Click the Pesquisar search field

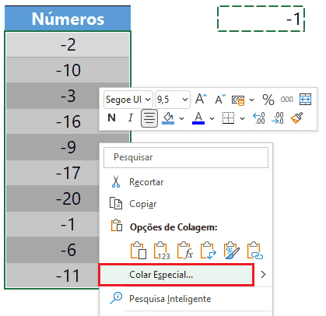186,157
